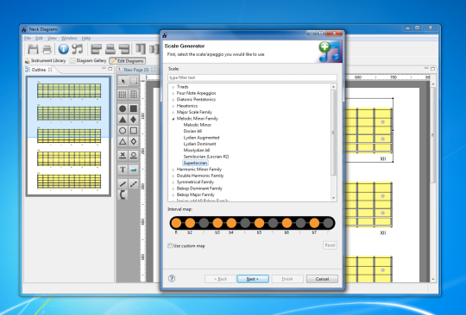Select the filled circle marker tool
Screen dimensions: 466x315
[x=123, y=108]
